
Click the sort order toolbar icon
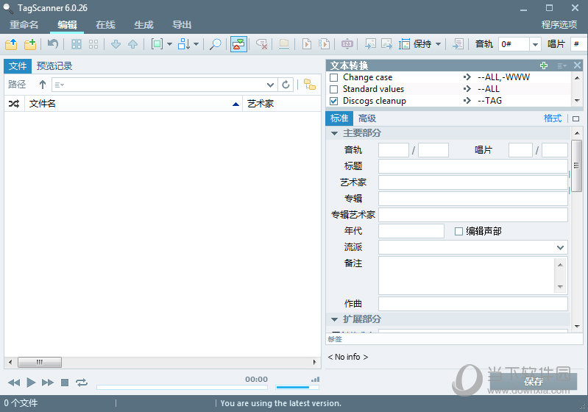click(x=184, y=44)
